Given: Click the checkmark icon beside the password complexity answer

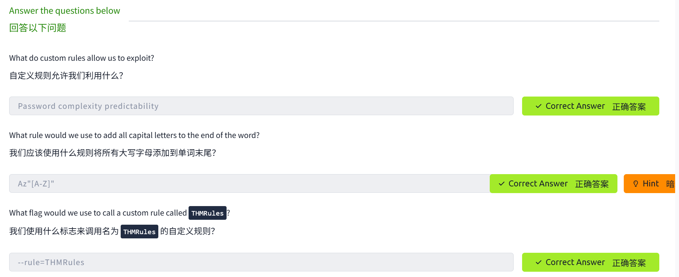Looking at the screenshot, I should click(538, 106).
